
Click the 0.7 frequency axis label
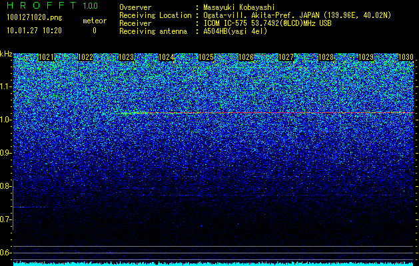tap(4, 219)
